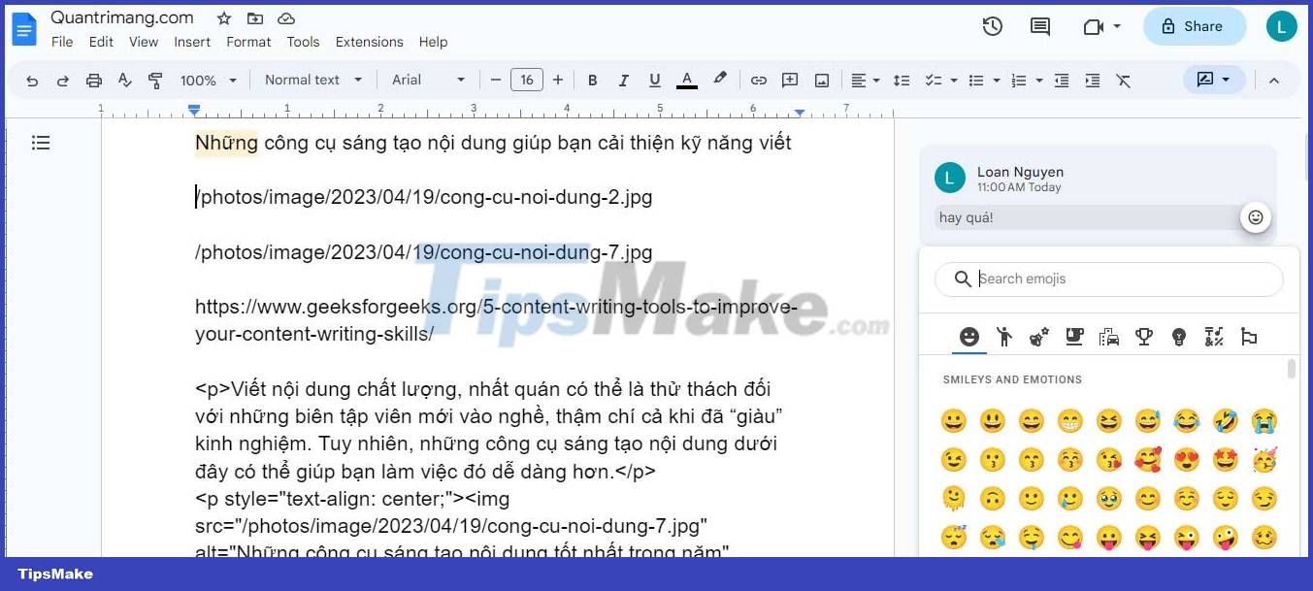
Task: Open the Font size dropdown
Action: [527, 80]
